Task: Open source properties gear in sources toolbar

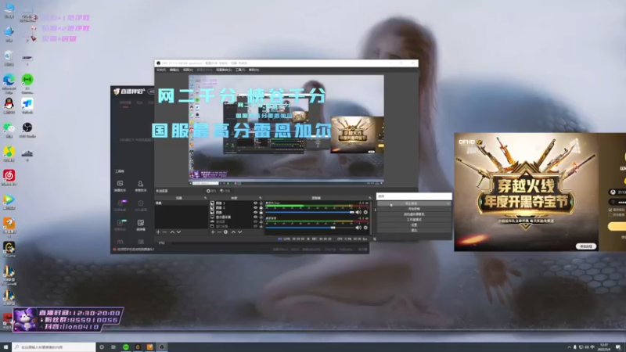Action: [225, 232]
